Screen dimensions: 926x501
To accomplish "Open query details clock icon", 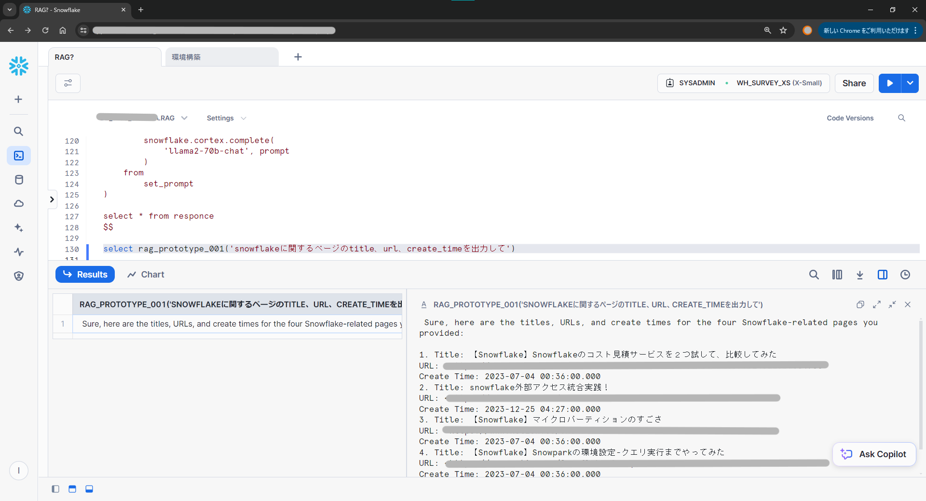I will pos(905,275).
